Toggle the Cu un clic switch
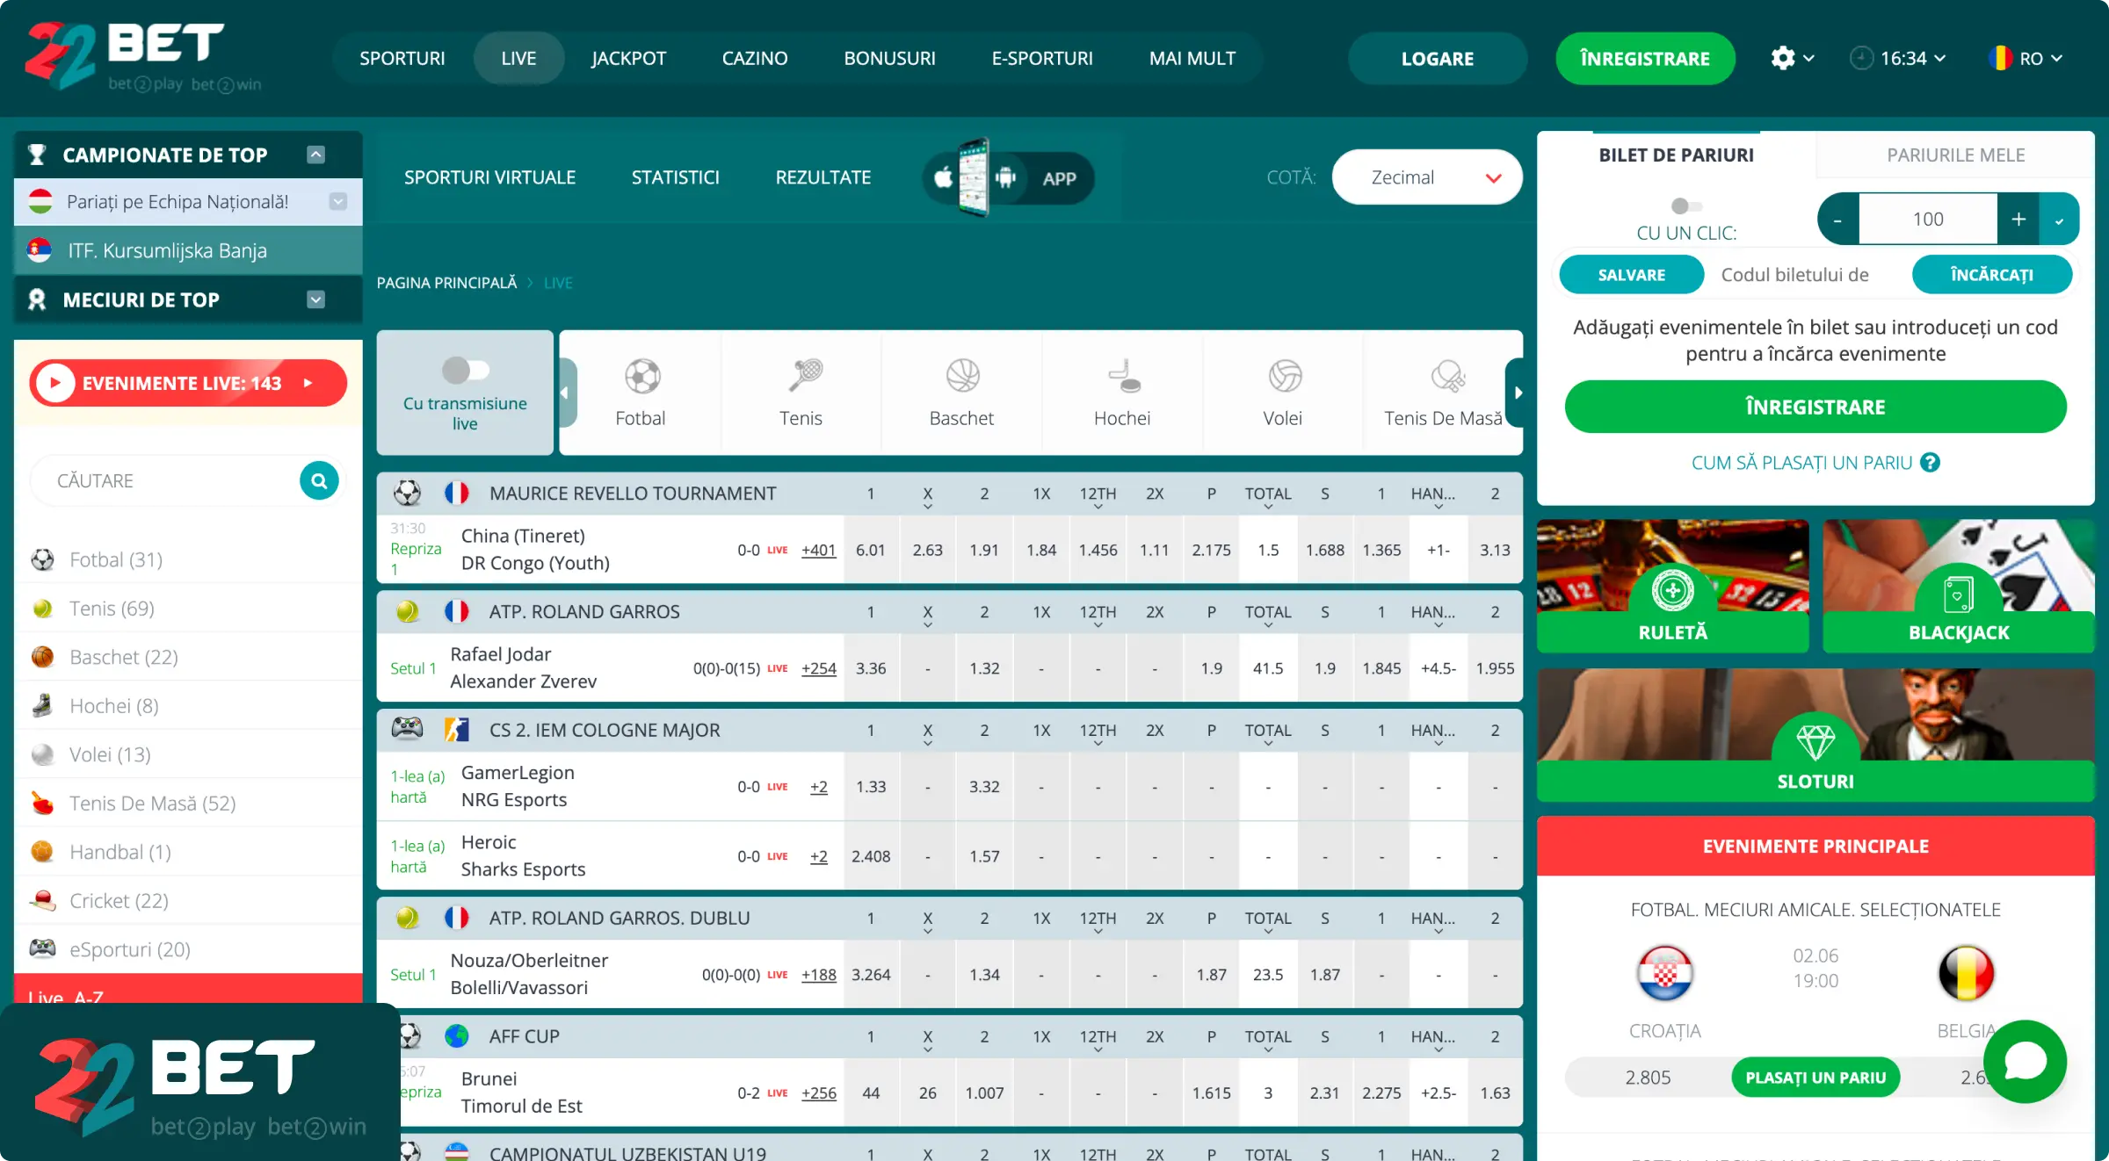Screen dimensions: 2109x1161 (1686, 206)
